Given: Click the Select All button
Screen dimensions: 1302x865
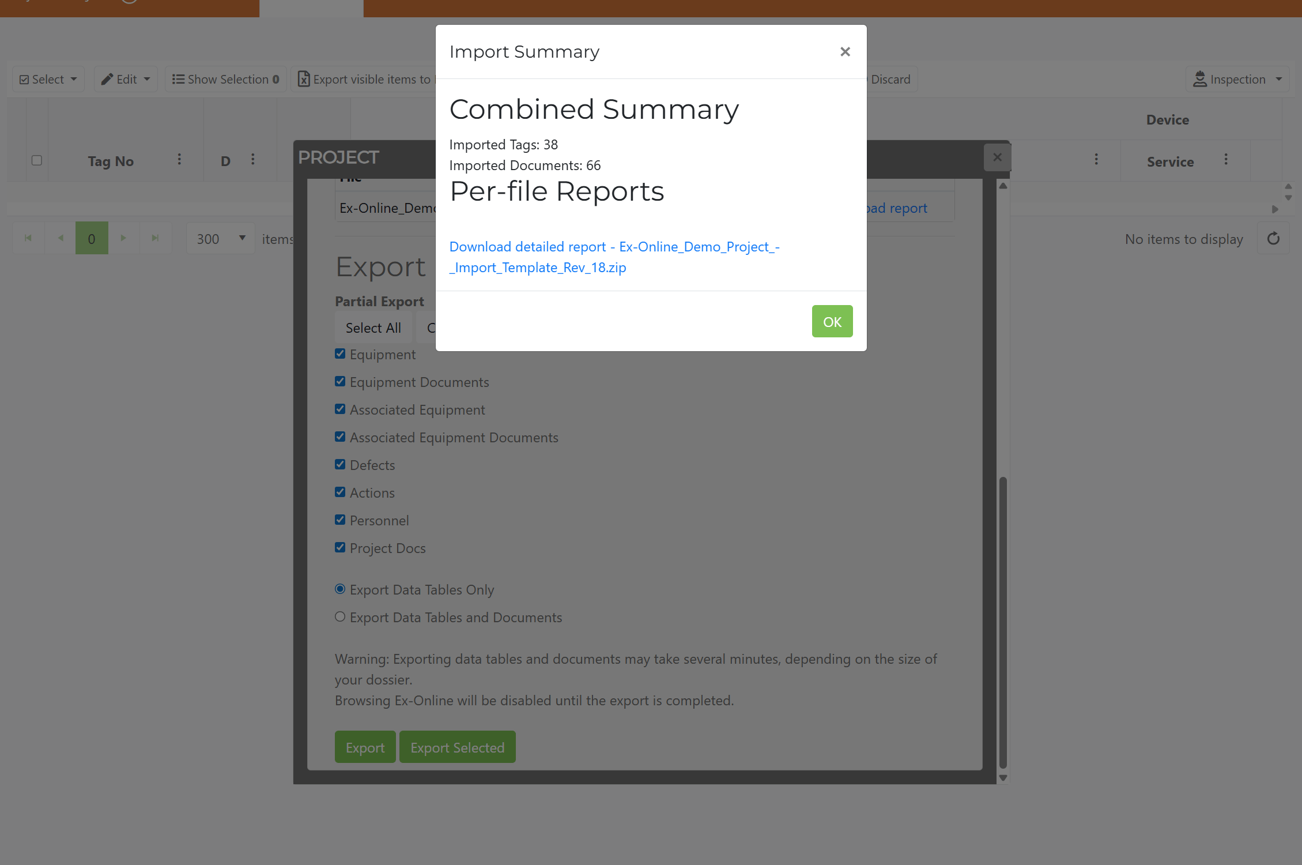Looking at the screenshot, I should (x=373, y=328).
